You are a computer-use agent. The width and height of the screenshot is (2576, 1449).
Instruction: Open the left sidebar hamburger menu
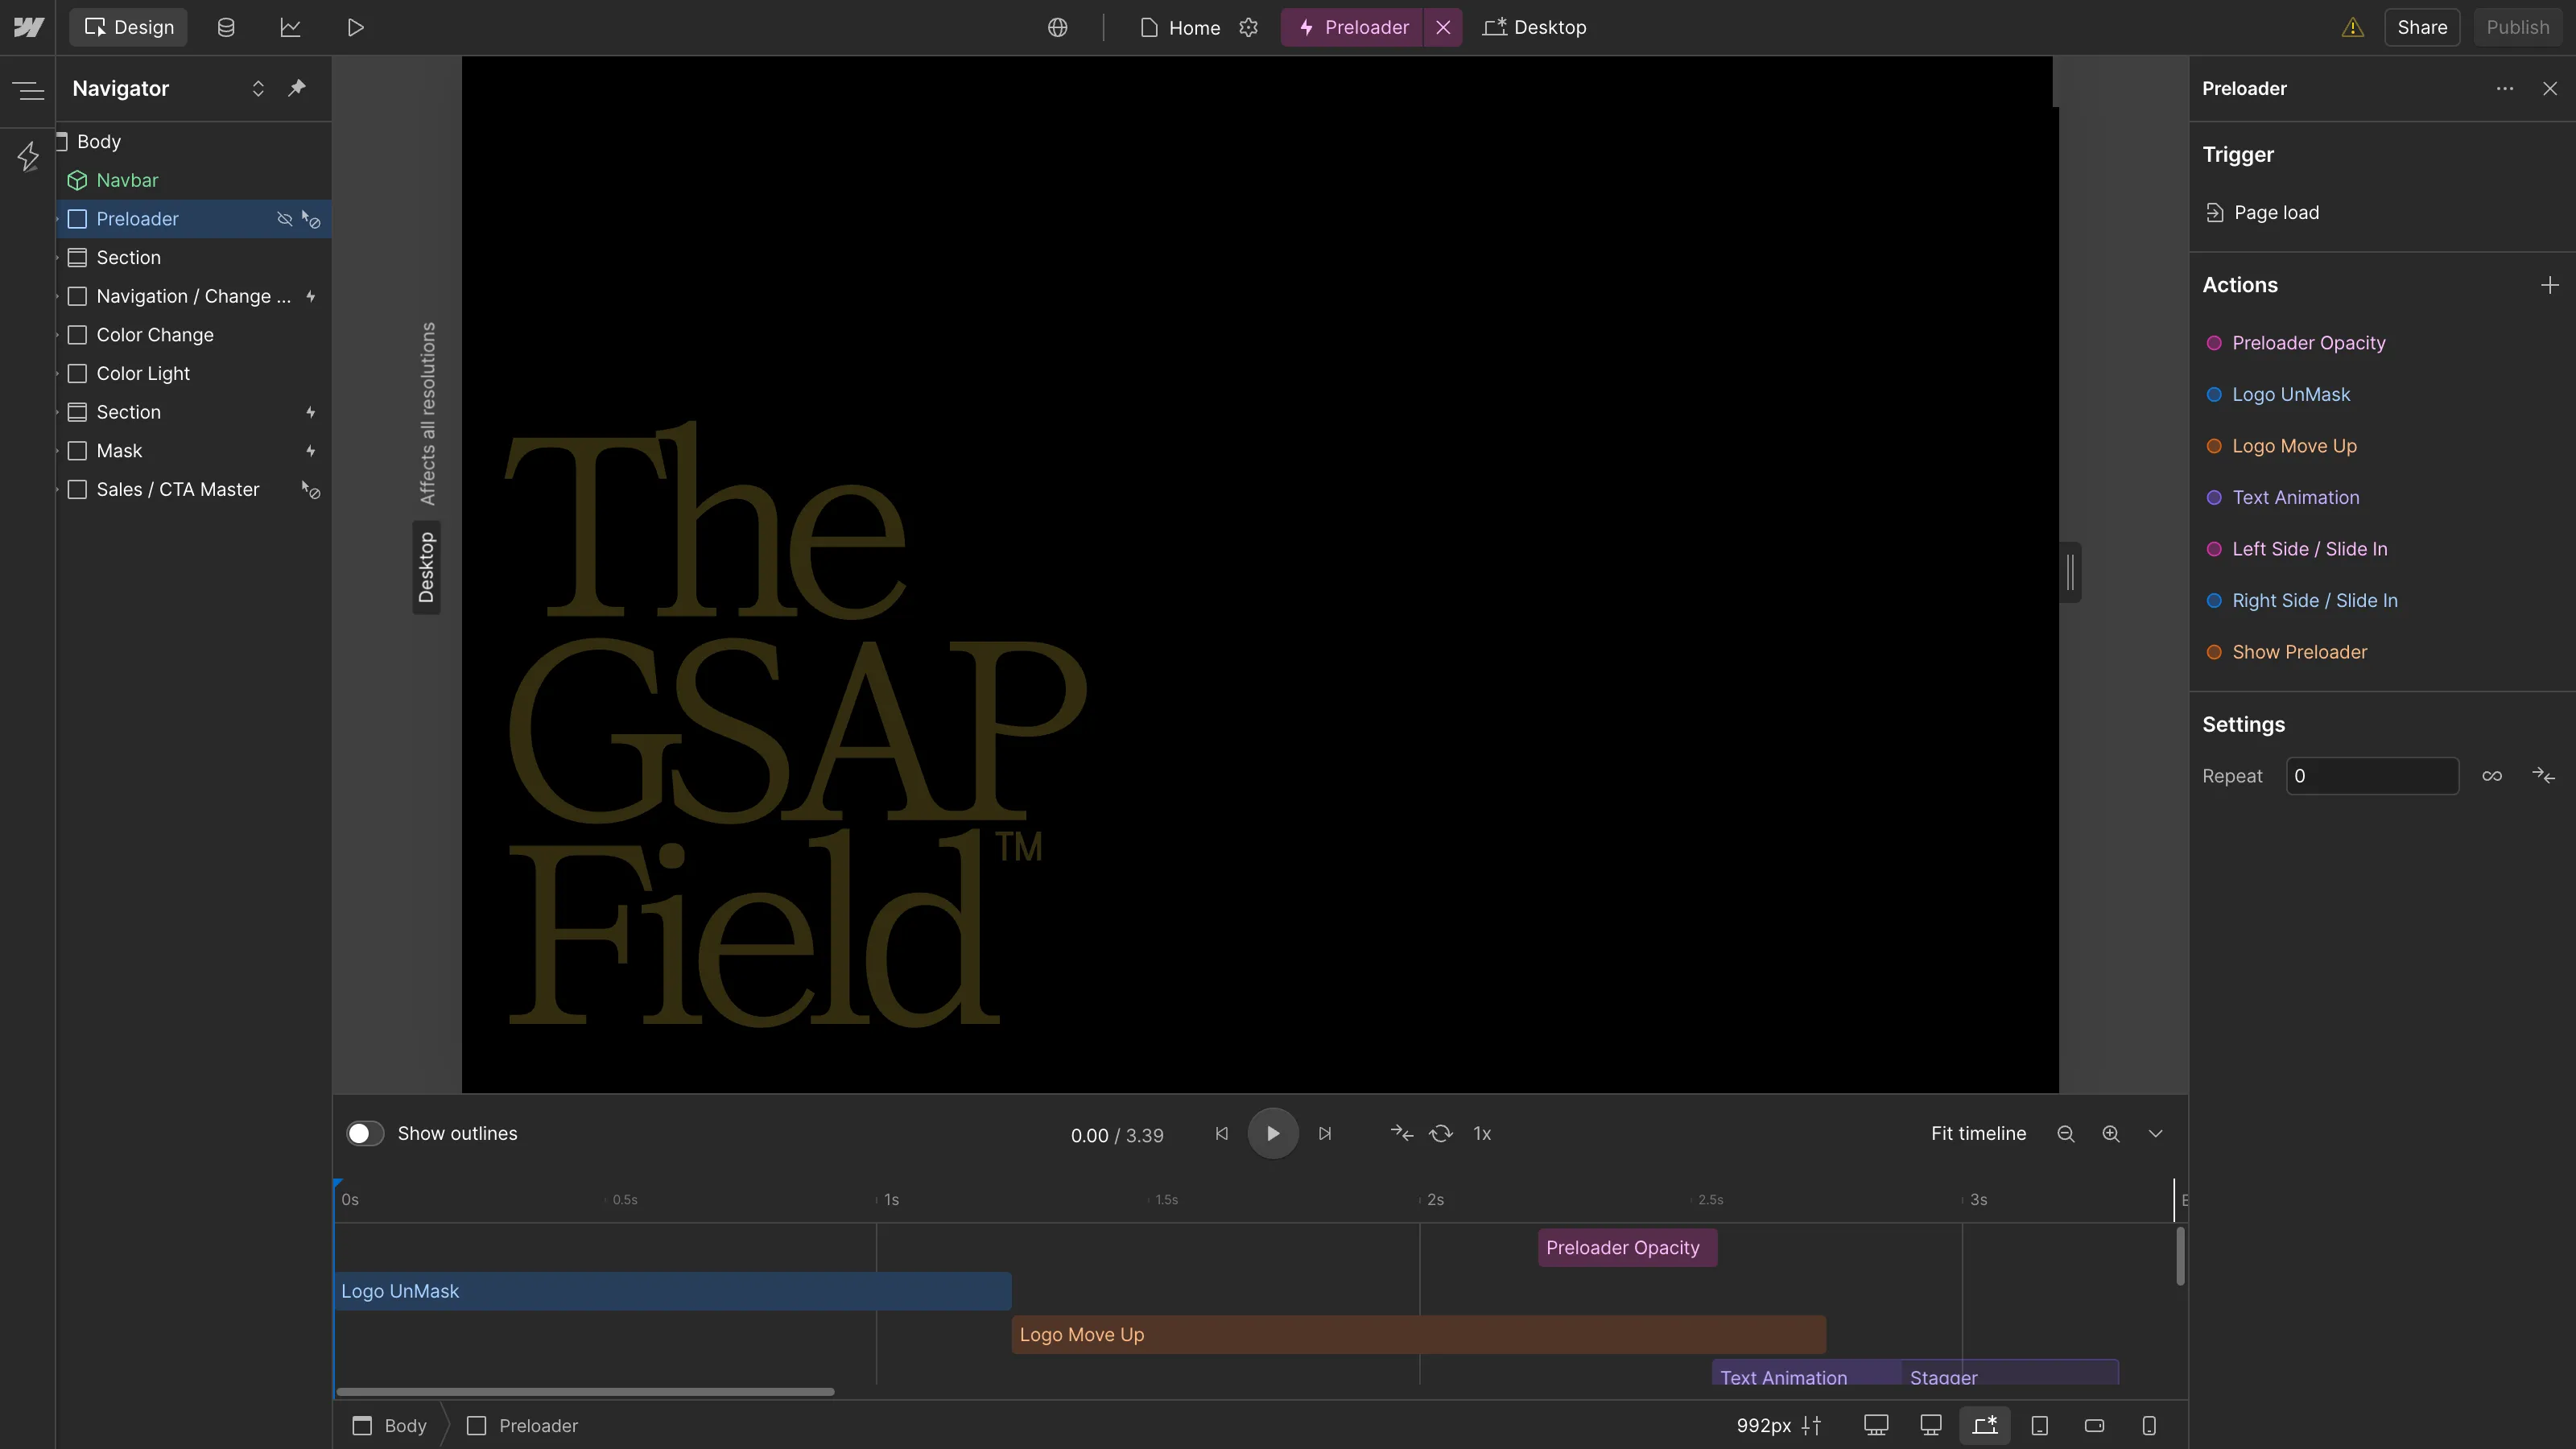point(28,91)
